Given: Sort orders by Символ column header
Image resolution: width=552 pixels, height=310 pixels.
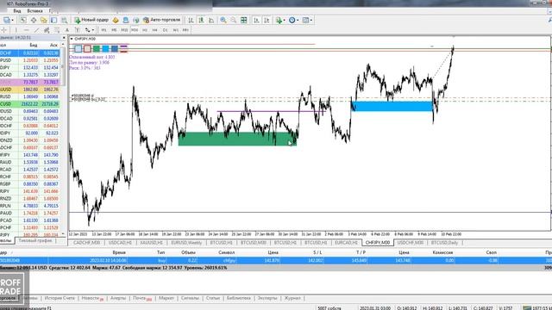Looking at the screenshot, I should coord(226,252).
